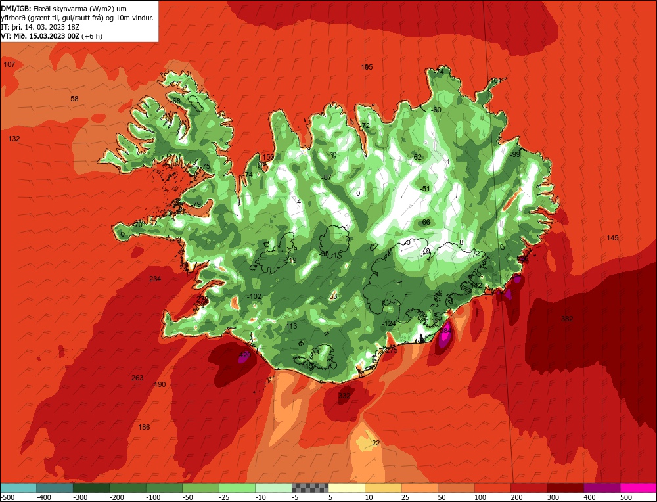Click the 150 value at the northwest bay
Screen dimensions: 657x502
(x=268, y=157)
